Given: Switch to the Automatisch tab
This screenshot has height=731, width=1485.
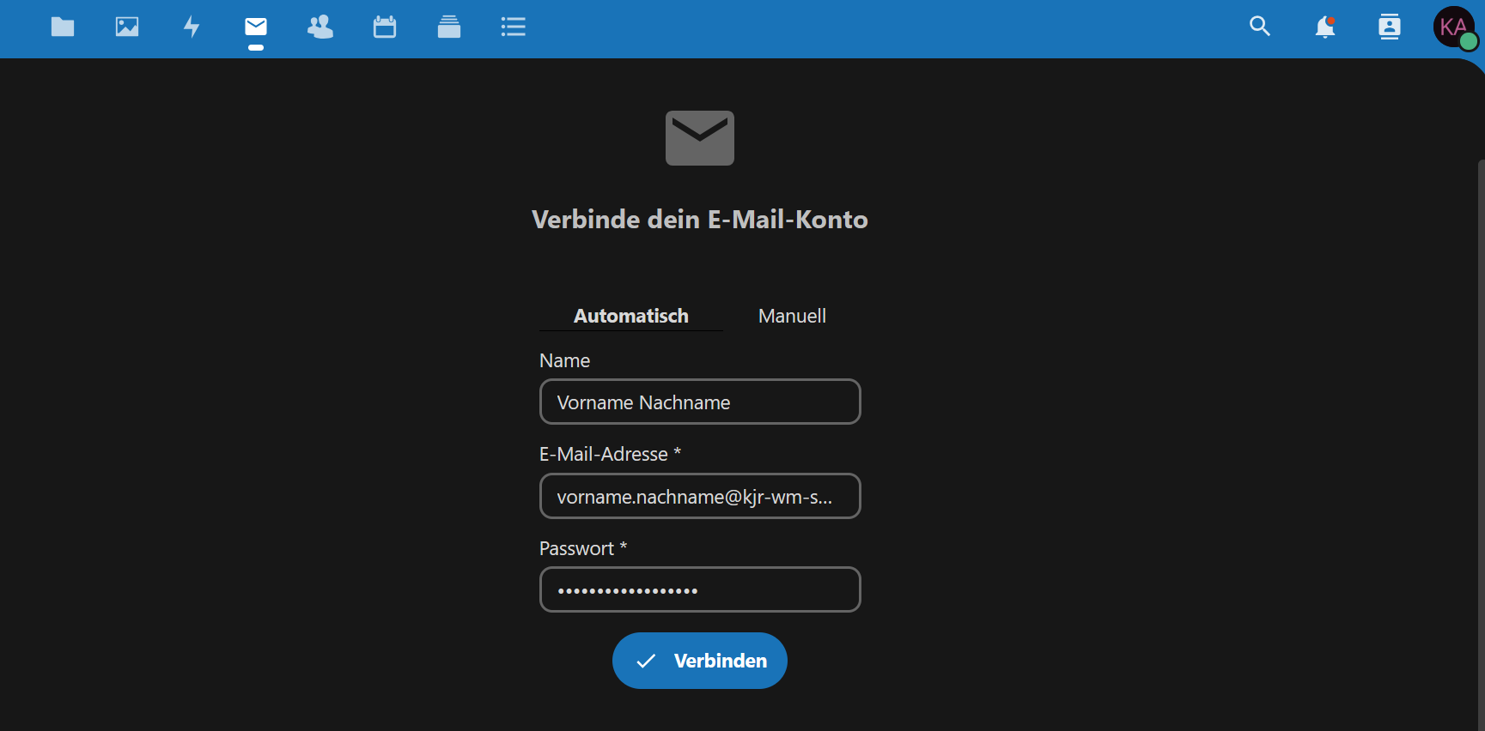Looking at the screenshot, I should (x=631, y=316).
